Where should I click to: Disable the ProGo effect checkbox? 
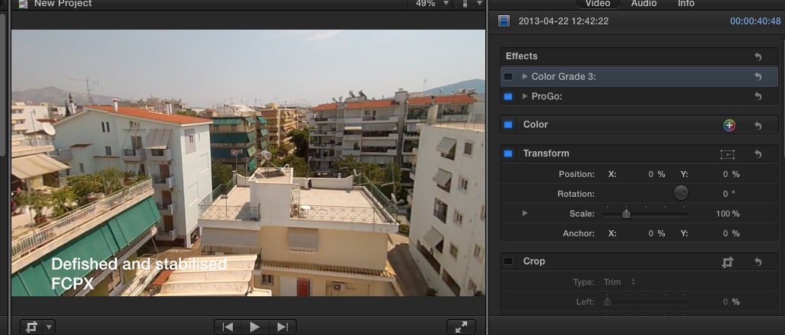click(508, 96)
